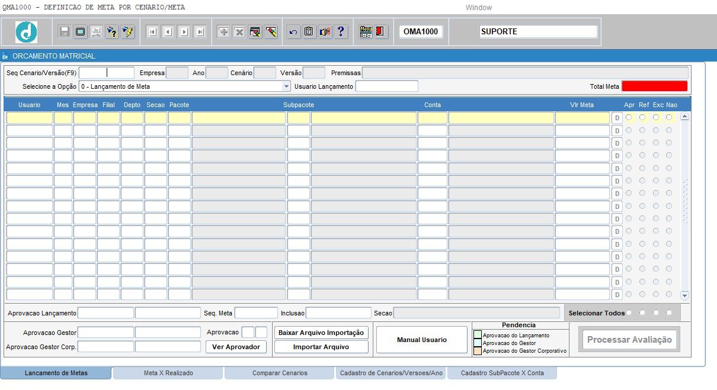The image size is (717, 390).
Task: Click the D button in highlighted row
Action: 617,118
